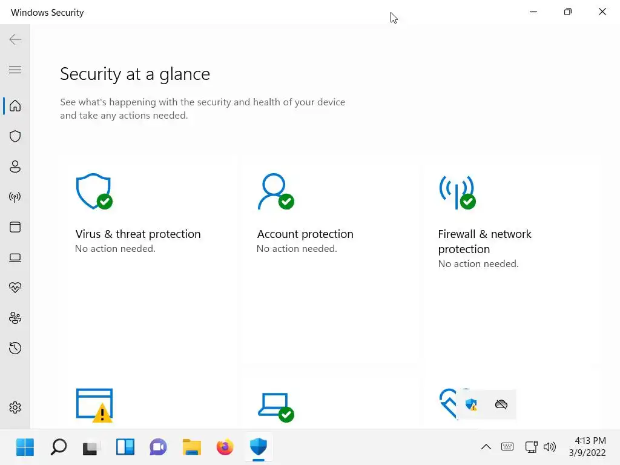
Task: Open App & browser control sidebar icon
Action: coord(15,227)
